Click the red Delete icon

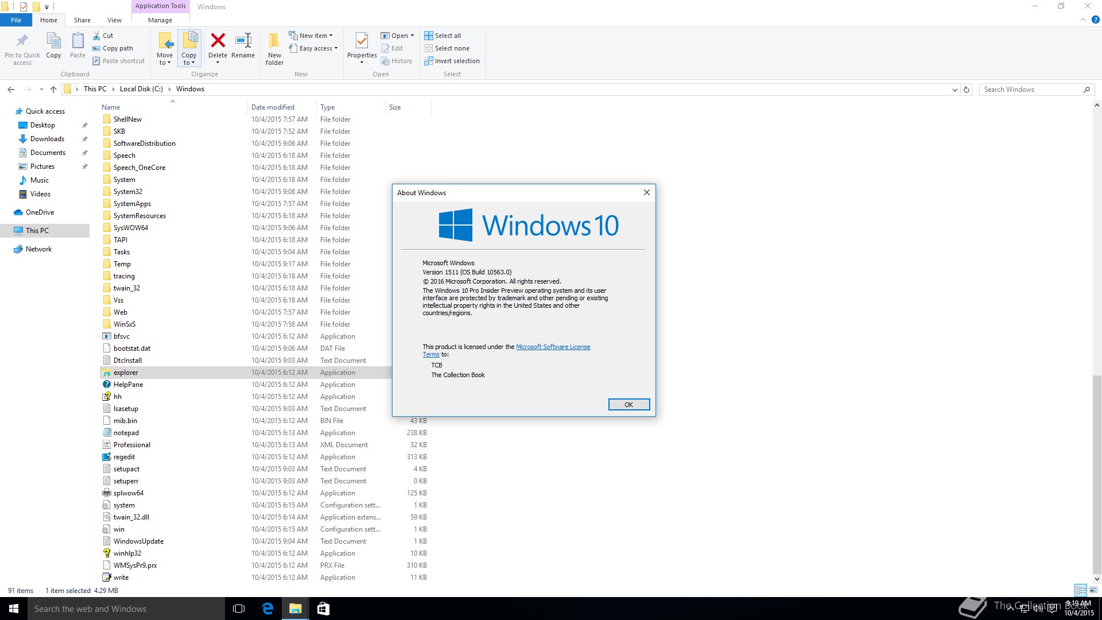pos(218,40)
